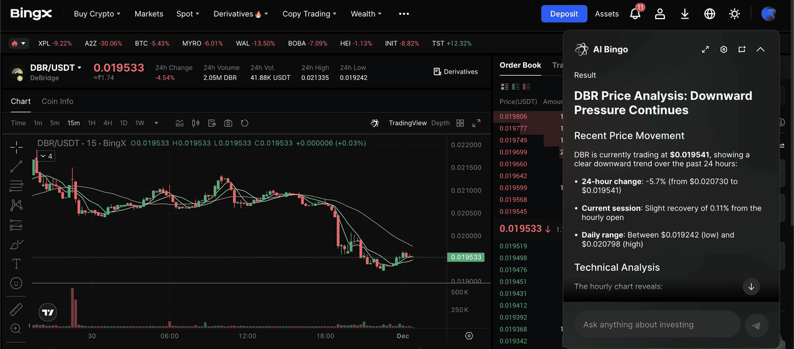The image size is (794, 349).
Task: Expand chart to fullscreen
Action: [x=476, y=123]
